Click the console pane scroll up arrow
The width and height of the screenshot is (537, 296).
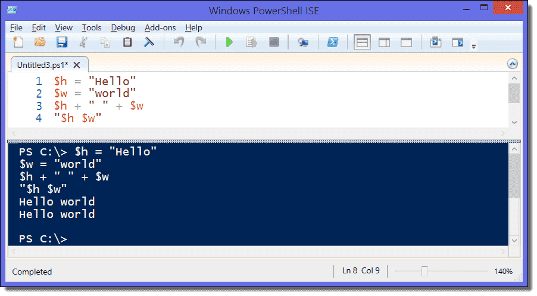514,149
